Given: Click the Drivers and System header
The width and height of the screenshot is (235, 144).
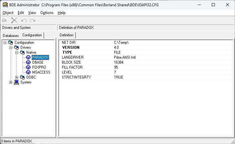Looking at the screenshot, I should (x=16, y=28).
